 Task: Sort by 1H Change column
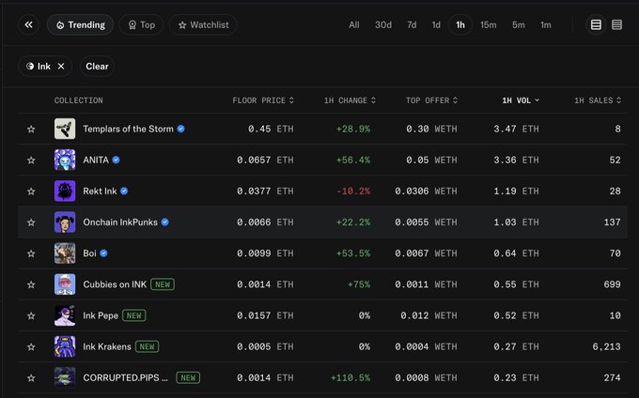coord(350,100)
